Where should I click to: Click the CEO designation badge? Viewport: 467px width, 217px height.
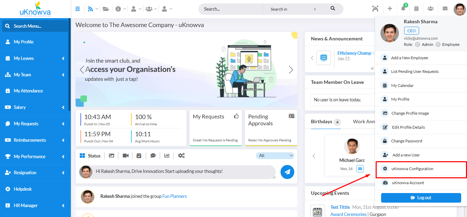411,31
